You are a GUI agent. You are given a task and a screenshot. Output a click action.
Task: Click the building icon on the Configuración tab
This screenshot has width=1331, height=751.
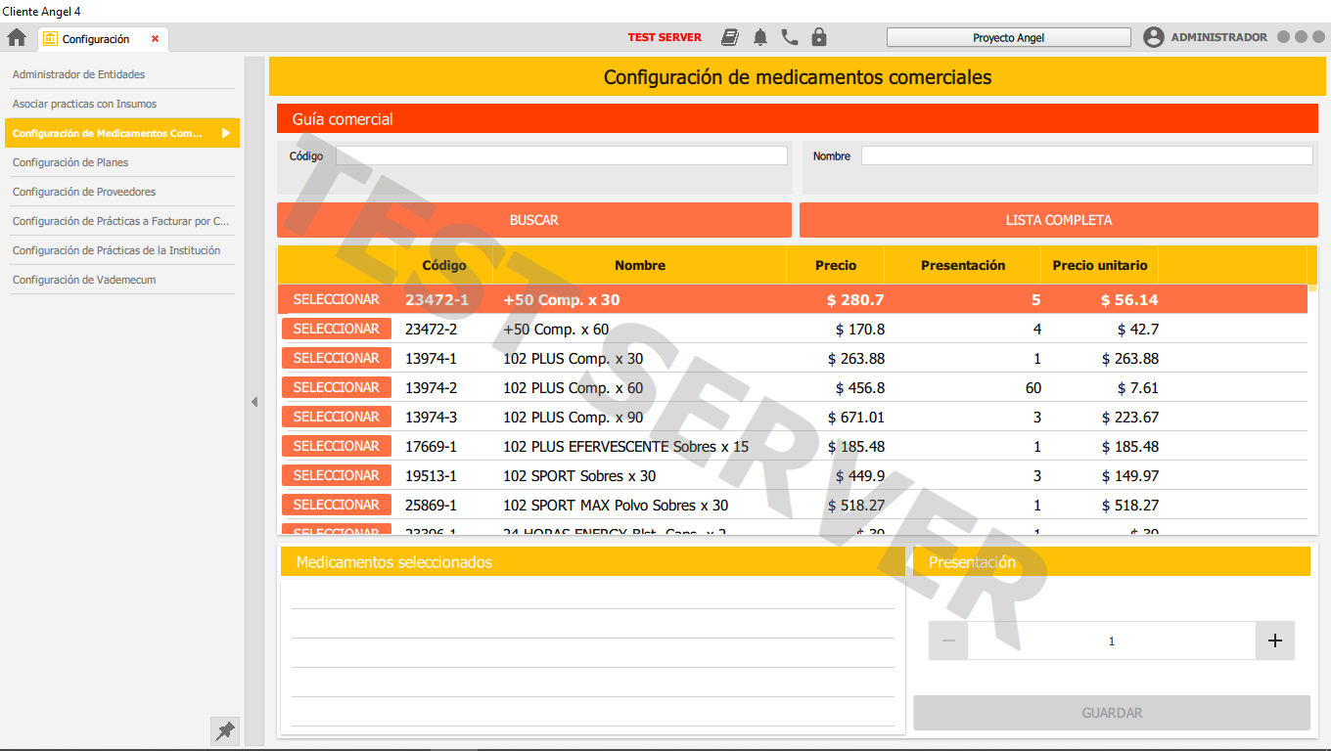(x=52, y=39)
